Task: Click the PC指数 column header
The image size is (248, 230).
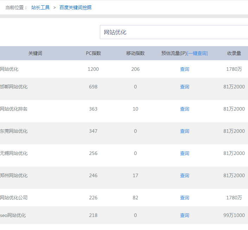Action: (93, 54)
